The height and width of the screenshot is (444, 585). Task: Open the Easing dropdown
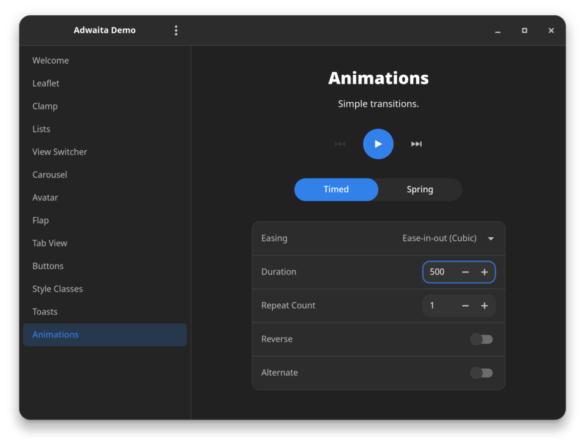click(448, 238)
